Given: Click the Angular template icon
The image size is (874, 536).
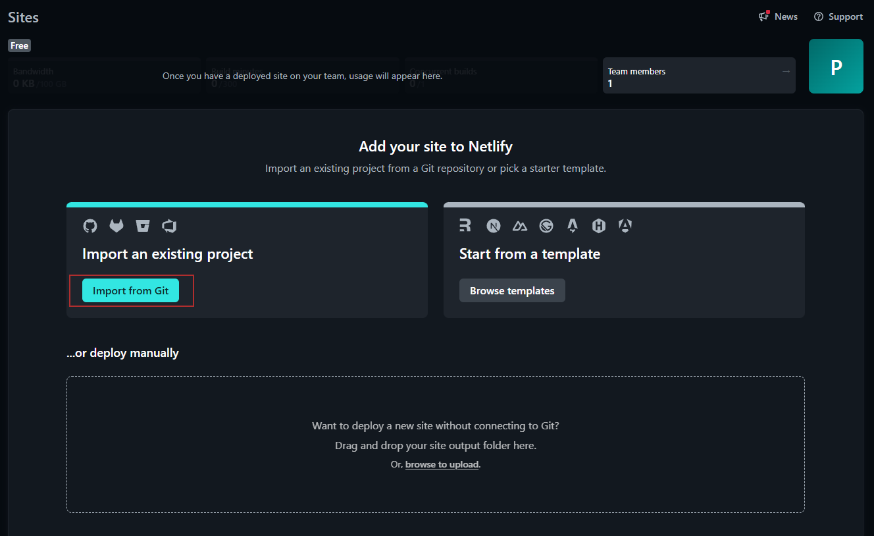Looking at the screenshot, I should click(x=625, y=226).
